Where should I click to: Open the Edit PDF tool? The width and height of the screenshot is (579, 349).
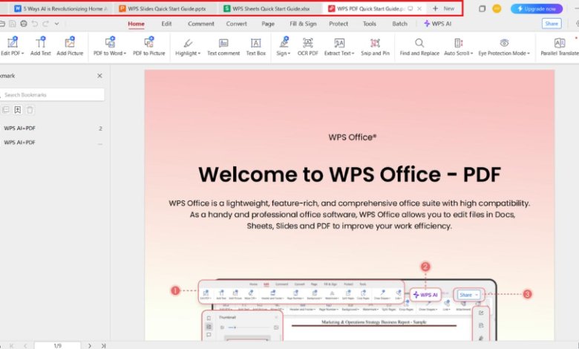tap(12, 46)
